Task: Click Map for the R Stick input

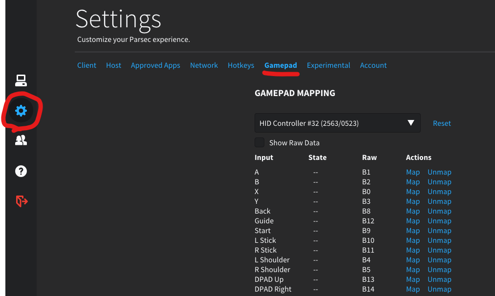Action: tap(412, 250)
